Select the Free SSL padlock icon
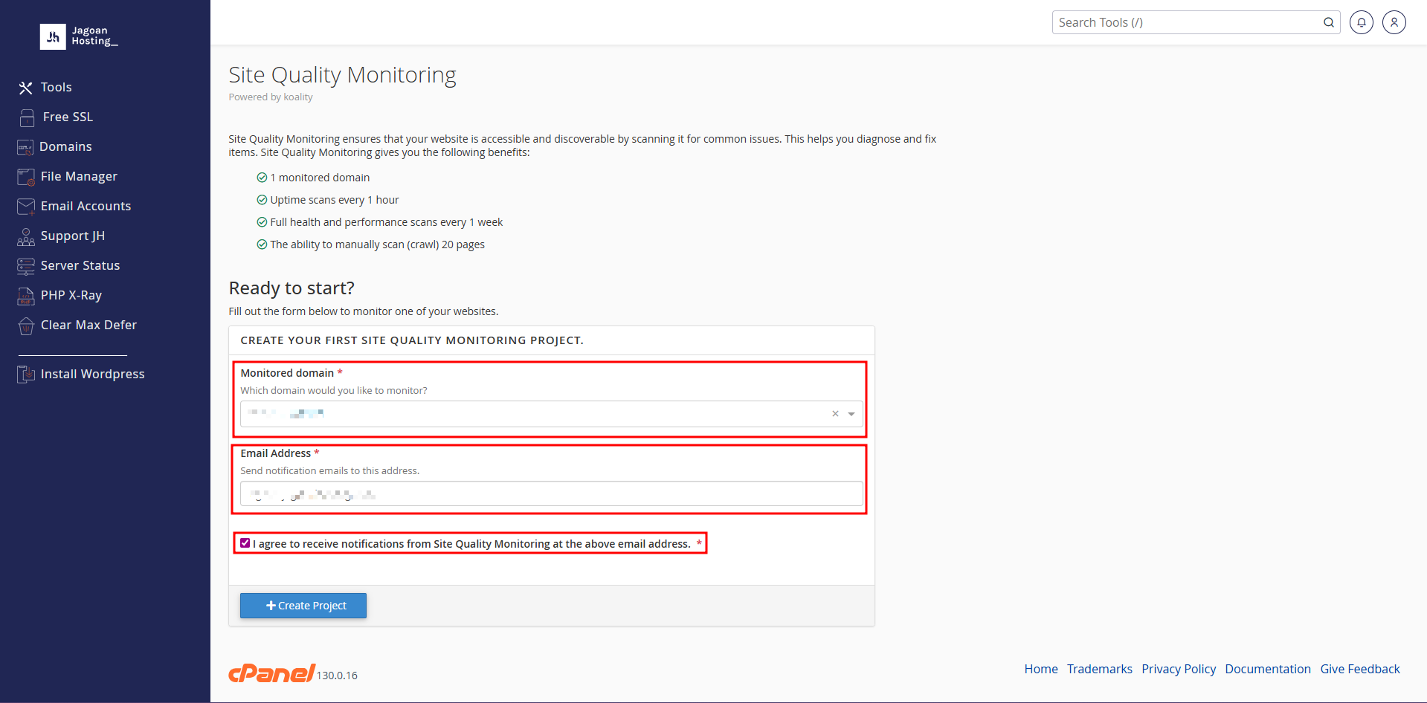The image size is (1427, 703). 26,117
